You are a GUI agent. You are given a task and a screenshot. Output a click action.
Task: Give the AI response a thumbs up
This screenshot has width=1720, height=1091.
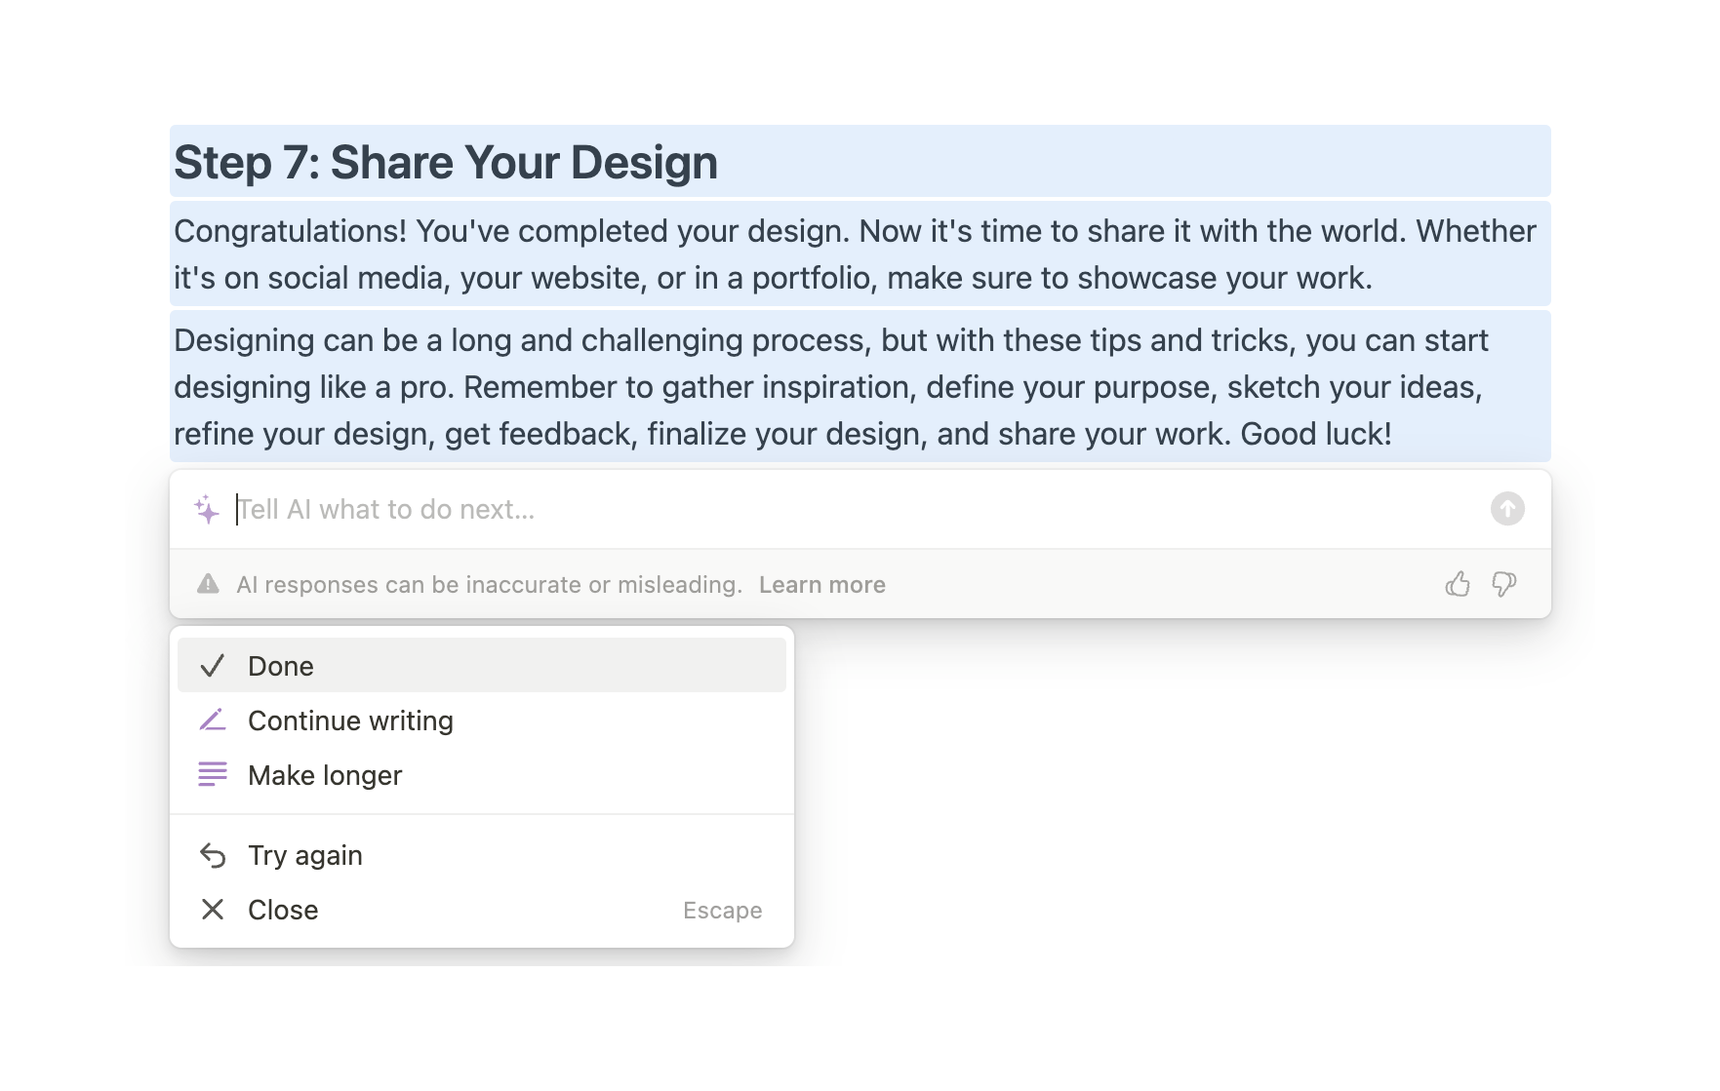click(1457, 584)
